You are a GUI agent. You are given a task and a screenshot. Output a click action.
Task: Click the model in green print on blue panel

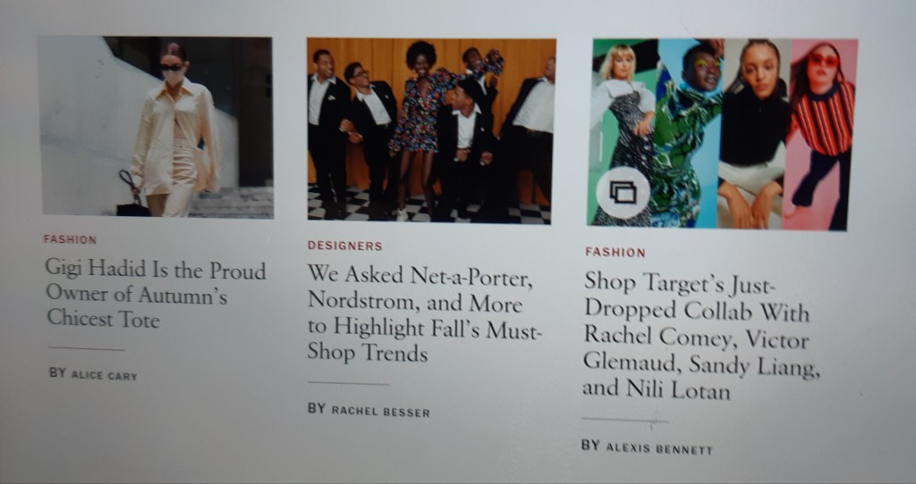click(688, 134)
